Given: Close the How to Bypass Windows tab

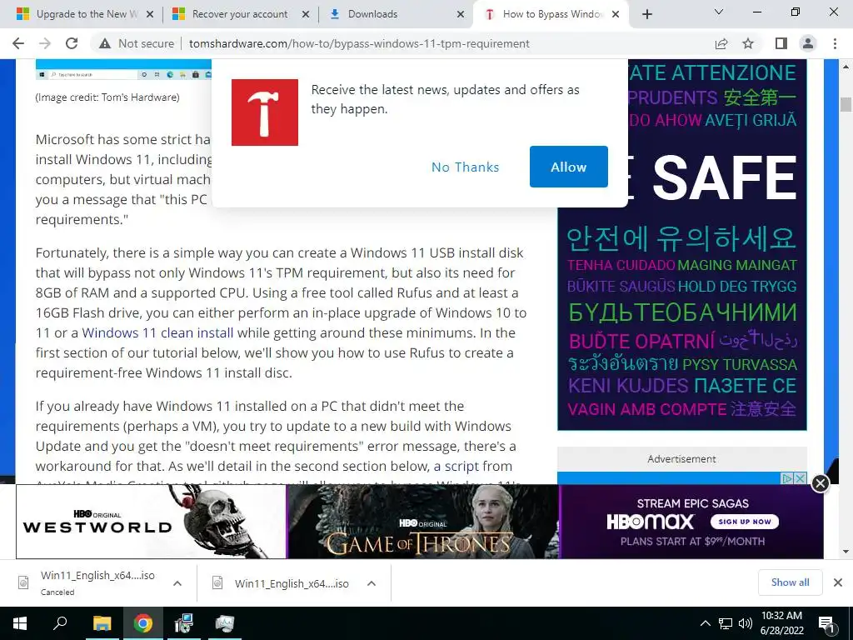Looking at the screenshot, I should 616,14.
